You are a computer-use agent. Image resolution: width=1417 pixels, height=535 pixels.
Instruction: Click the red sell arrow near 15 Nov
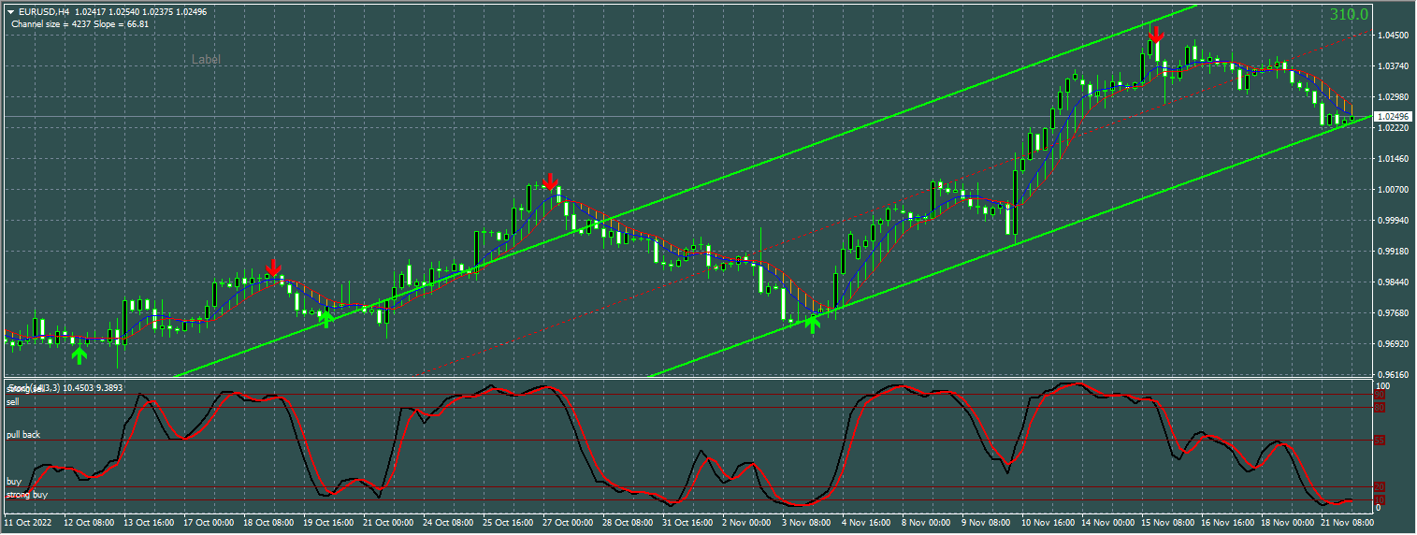pos(1156,34)
